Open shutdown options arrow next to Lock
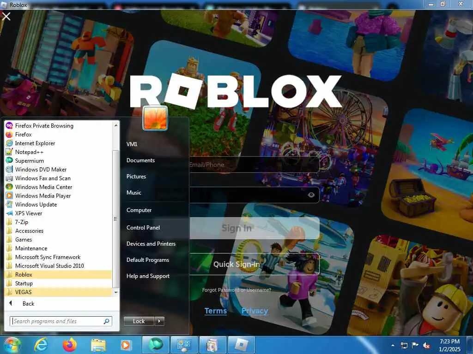The width and height of the screenshot is (473, 354). pos(159,321)
